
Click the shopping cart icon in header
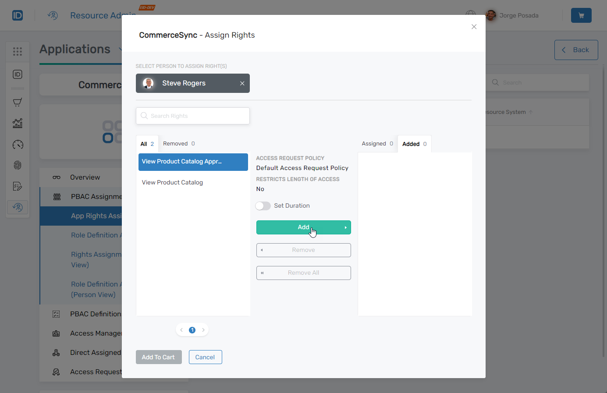[581, 15]
